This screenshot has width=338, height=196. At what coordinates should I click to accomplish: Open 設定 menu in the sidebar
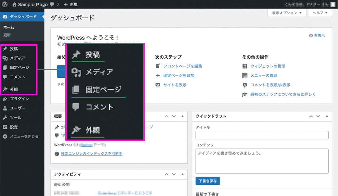pyautogui.click(x=14, y=127)
